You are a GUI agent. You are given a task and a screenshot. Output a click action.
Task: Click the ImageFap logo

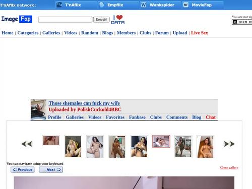pos(17,19)
